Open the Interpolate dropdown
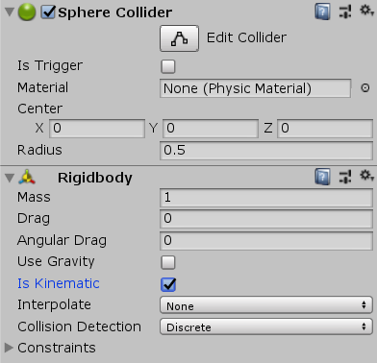 (x=266, y=305)
